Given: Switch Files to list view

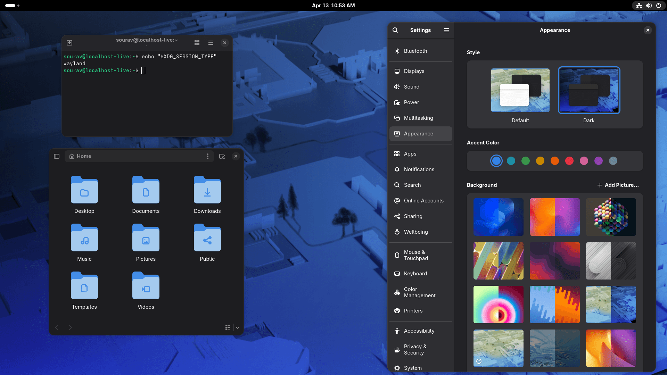Looking at the screenshot, I should pos(228,327).
